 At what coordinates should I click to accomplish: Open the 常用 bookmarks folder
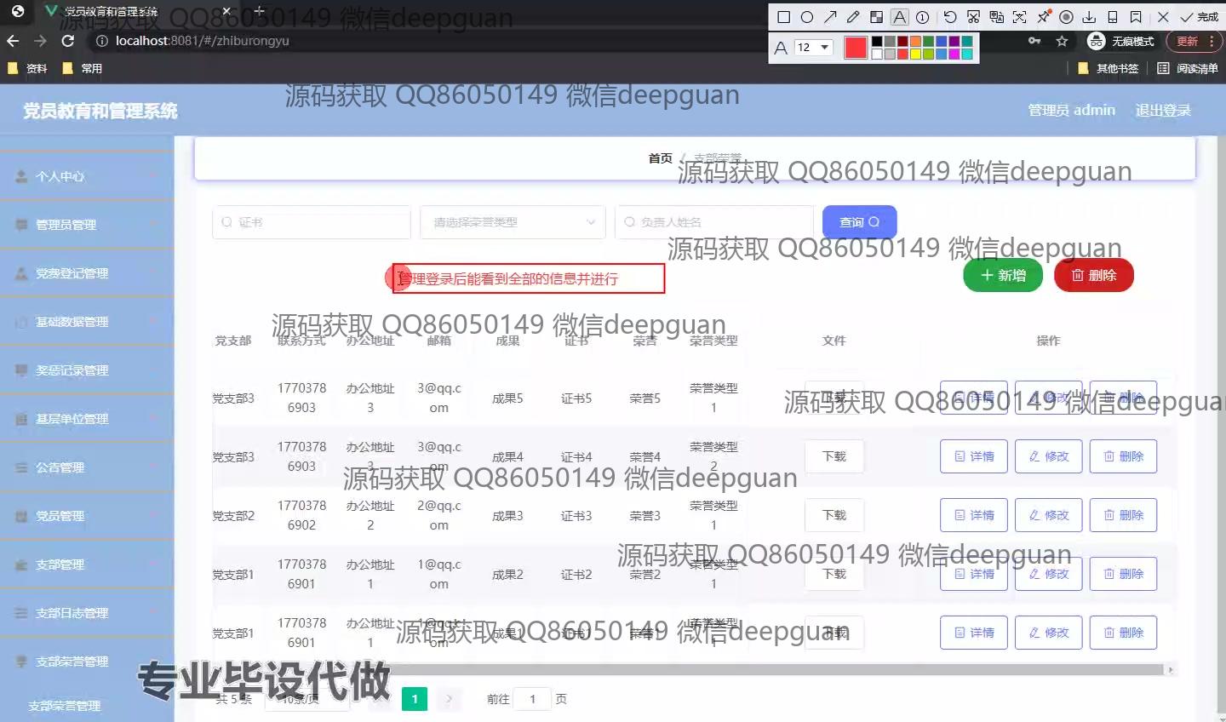coord(83,68)
